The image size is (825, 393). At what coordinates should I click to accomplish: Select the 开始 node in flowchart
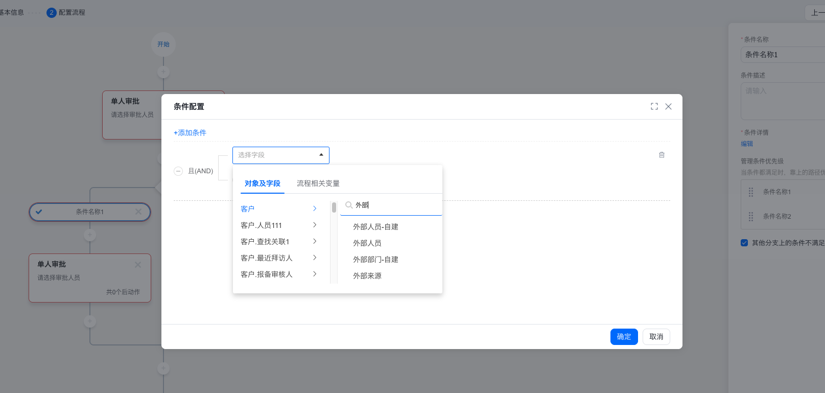pos(163,44)
